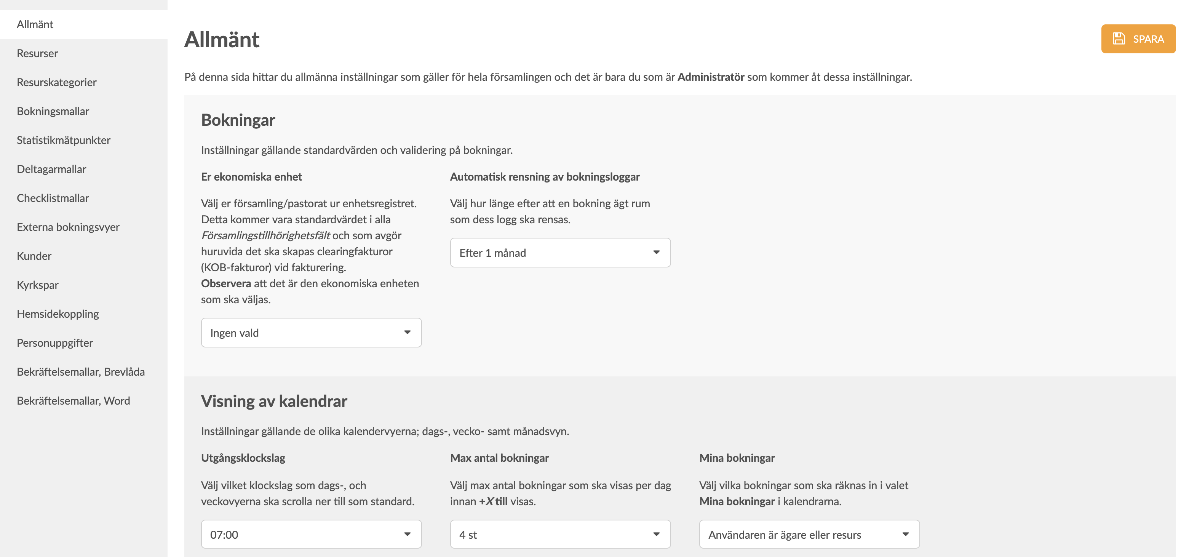The width and height of the screenshot is (1189, 557).
Task: Click the SPARA save button
Action: [1138, 39]
